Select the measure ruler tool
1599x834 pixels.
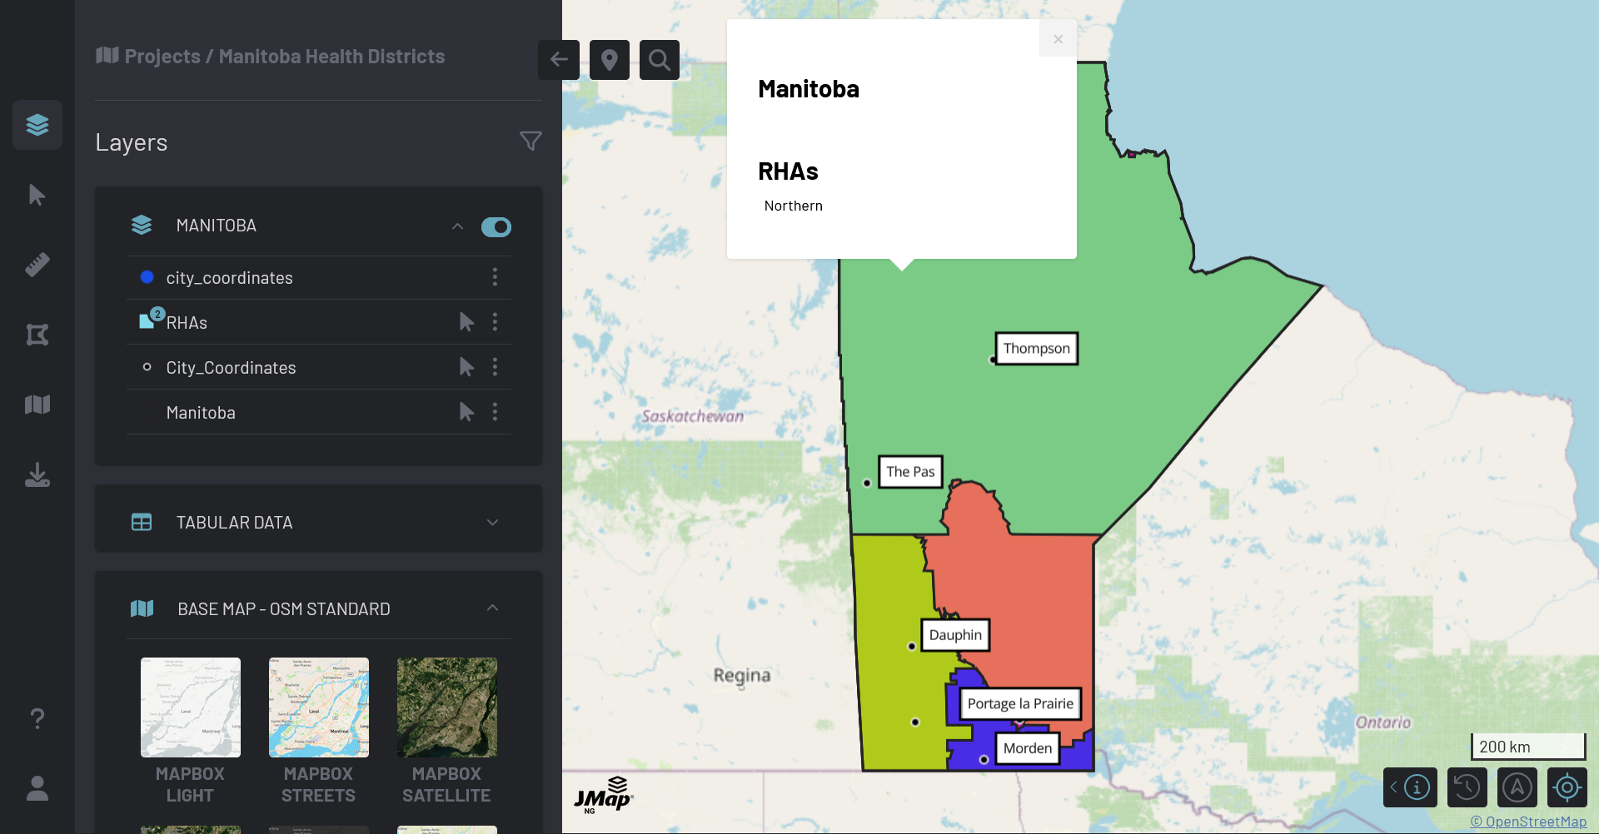click(37, 265)
